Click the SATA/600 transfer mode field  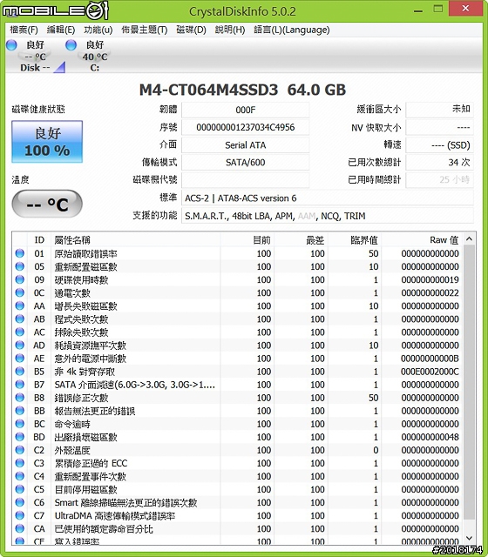coord(246,163)
